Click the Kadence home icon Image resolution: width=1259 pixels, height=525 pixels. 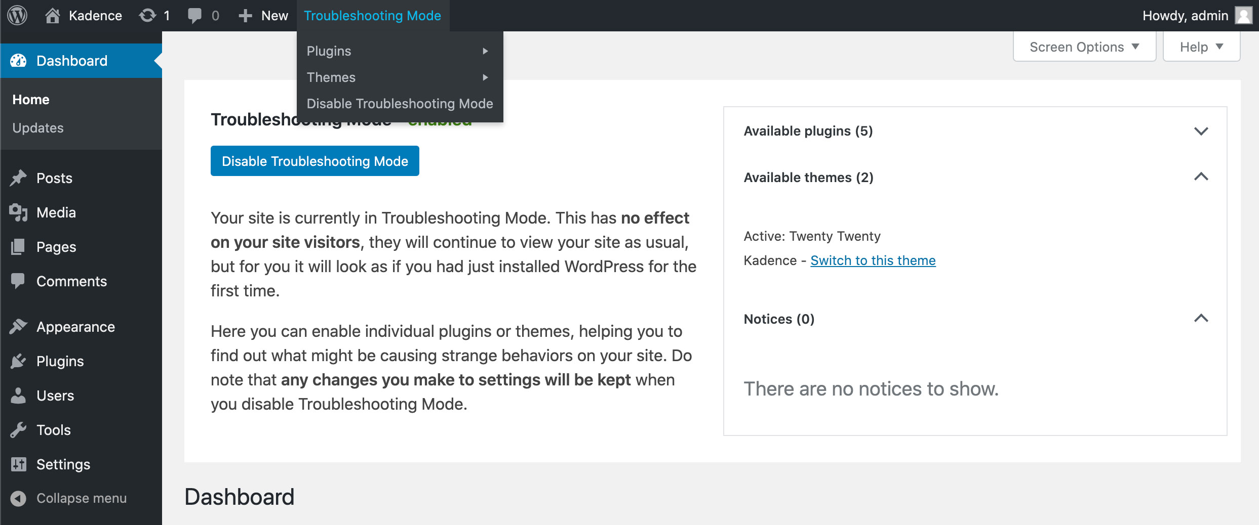[x=52, y=16]
